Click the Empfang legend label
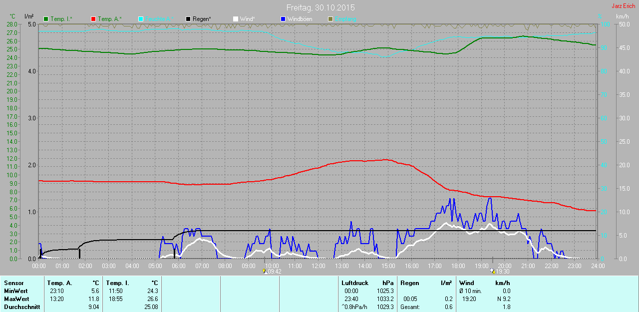This screenshot has width=639, height=312. 345,19
